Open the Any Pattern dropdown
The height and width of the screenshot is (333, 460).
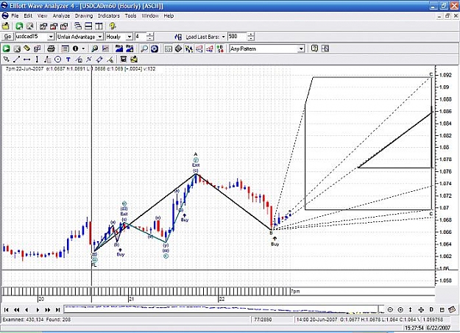tap(301, 49)
